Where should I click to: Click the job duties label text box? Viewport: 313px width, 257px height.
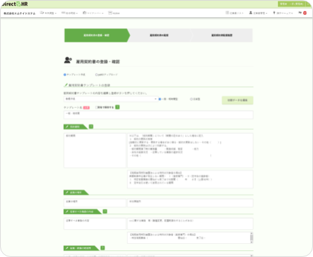click(x=95, y=224)
